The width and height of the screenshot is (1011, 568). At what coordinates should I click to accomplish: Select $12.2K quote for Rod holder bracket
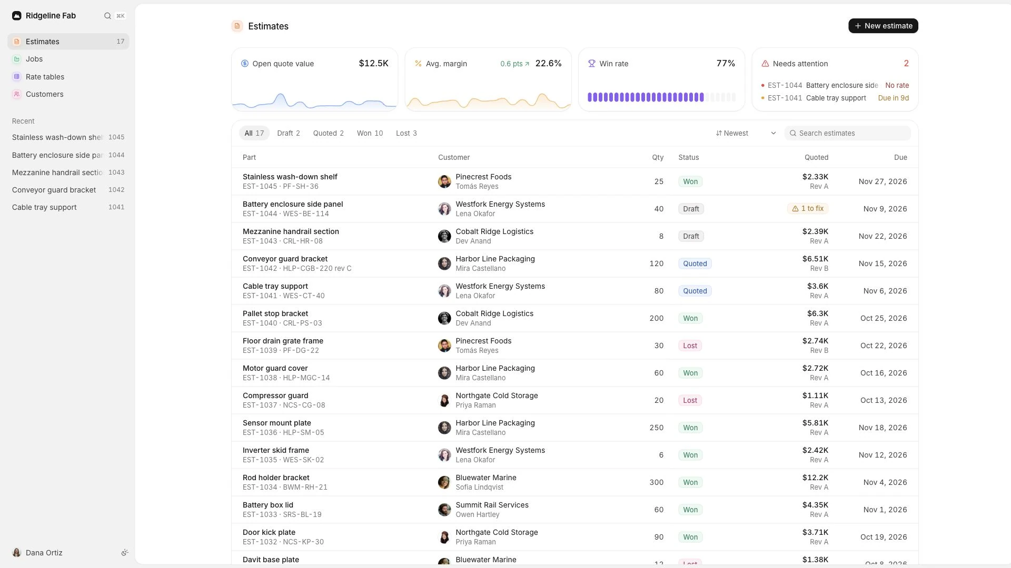(815, 478)
